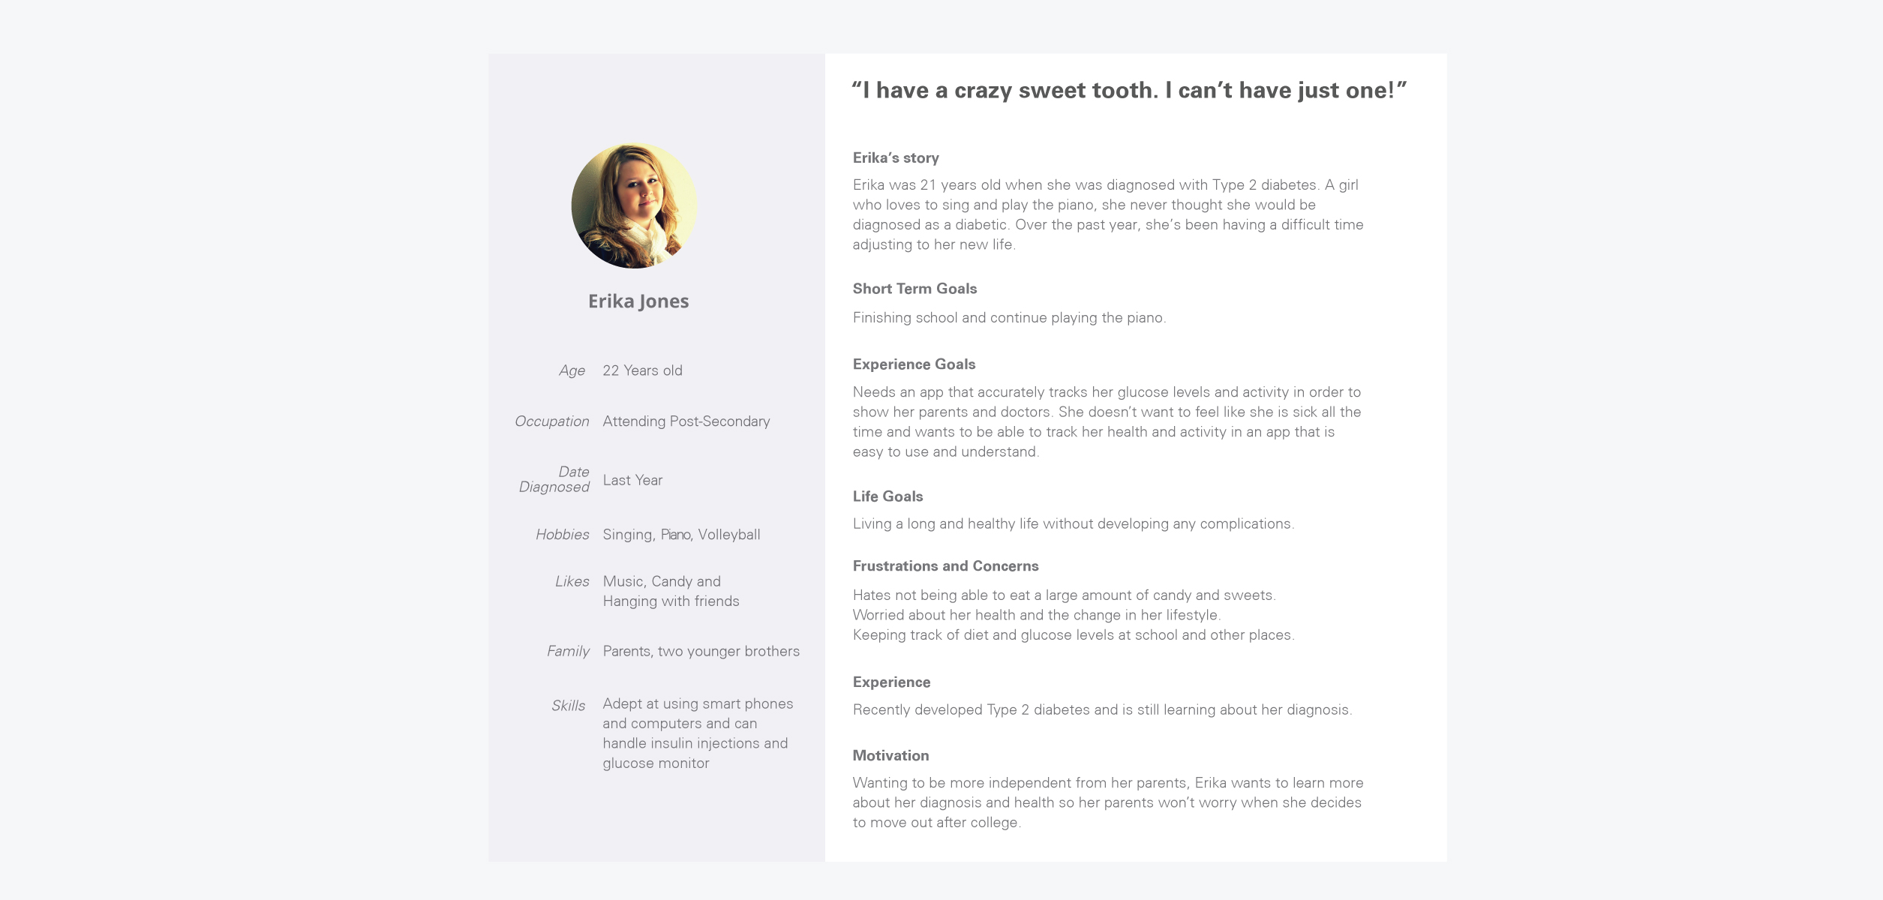Viewport: 1883px width, 900px height.
Task: Select the Frustrations and Concerns heading
Action: 945,566
